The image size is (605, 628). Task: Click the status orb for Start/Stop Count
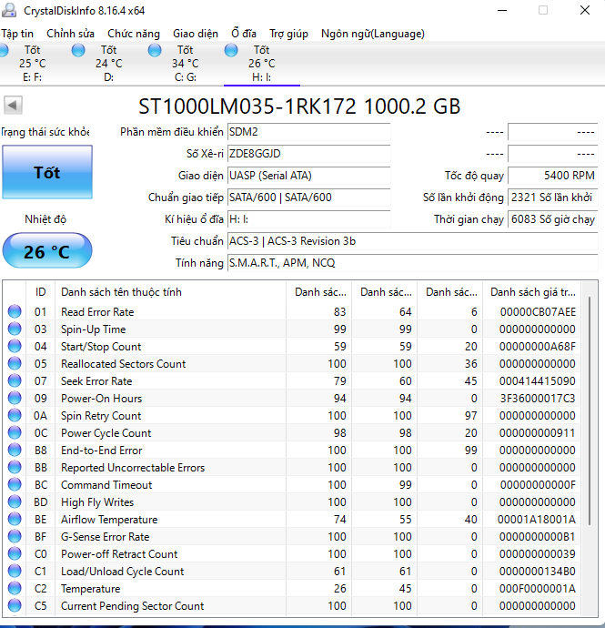15,346
